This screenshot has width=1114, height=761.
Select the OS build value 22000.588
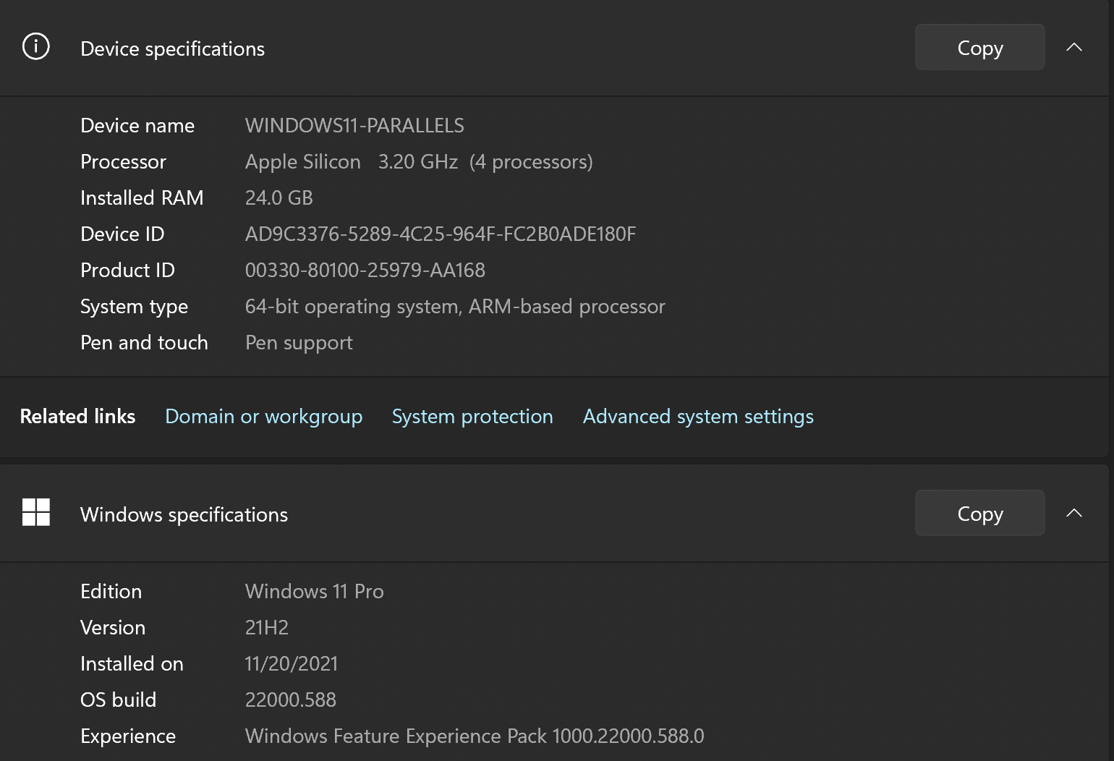pos(290,700)
